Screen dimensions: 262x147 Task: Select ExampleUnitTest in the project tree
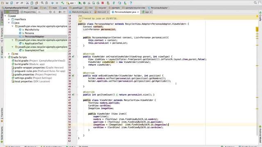[34, 50]
